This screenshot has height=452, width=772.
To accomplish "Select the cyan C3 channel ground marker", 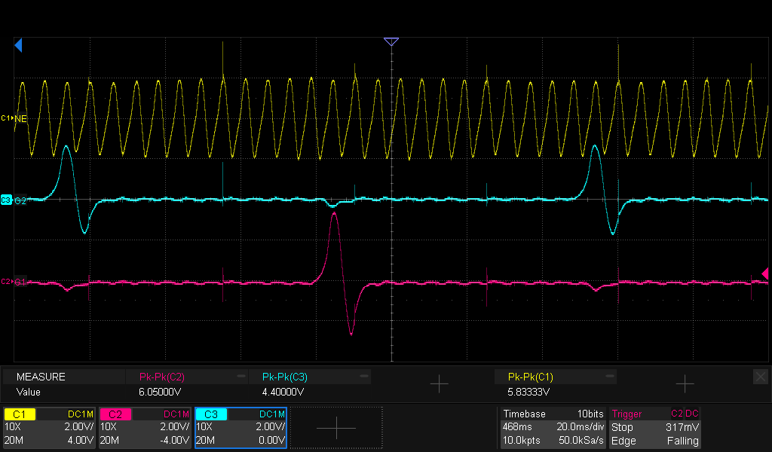I will (x=7, y=200).
